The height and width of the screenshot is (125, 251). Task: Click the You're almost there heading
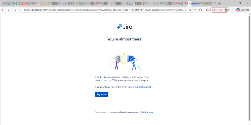[124, 39]
